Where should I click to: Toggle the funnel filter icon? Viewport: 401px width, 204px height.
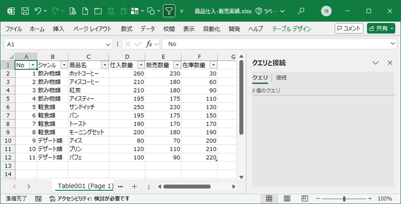pyautogui.click(x=169, y=11)
